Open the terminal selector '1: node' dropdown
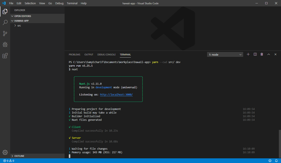The height and width of the screenshot is (163, 281). point(225,55)
